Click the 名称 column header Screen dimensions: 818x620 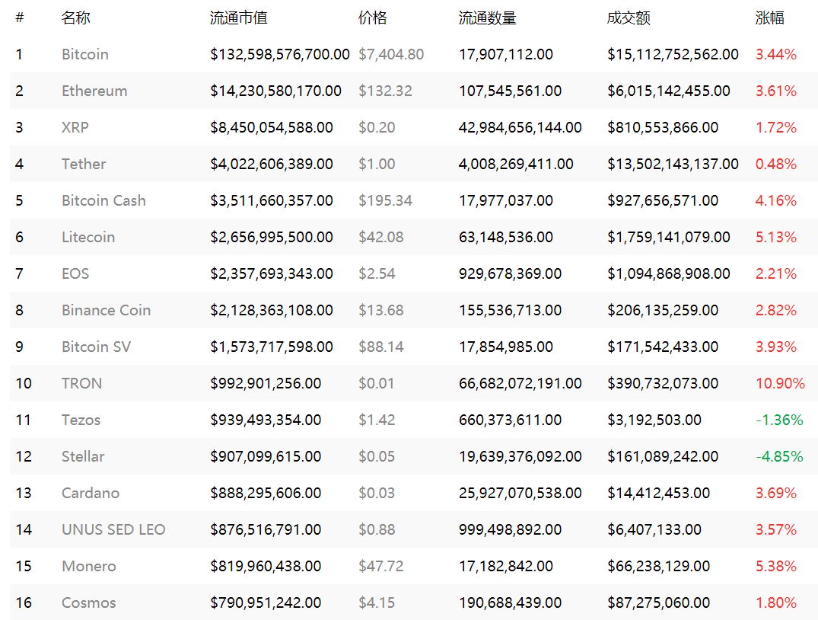(75, 18)
